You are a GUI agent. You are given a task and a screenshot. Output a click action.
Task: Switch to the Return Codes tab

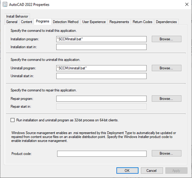coord(143,22)
